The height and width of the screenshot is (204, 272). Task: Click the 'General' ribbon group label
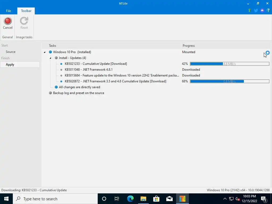pos(7,37)
